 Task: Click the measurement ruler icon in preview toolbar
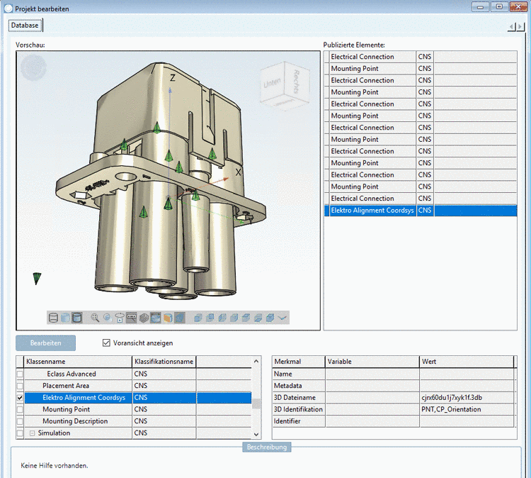132,318
